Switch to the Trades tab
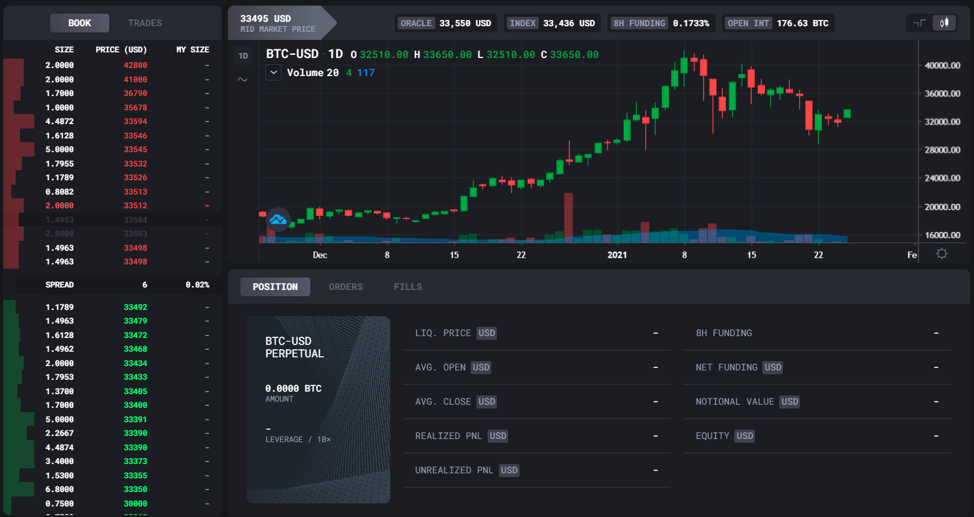 click(x=145, y=23)
